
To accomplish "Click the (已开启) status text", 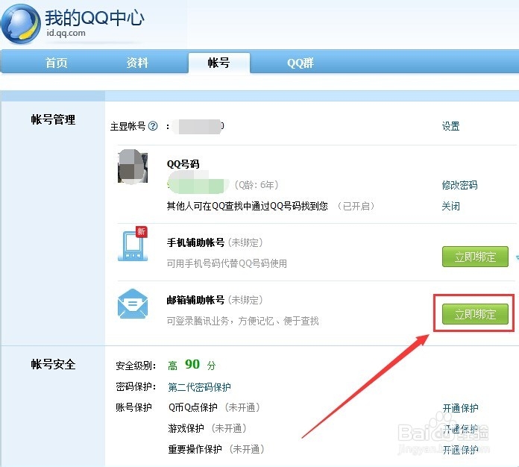I will (x=356, y=206).
